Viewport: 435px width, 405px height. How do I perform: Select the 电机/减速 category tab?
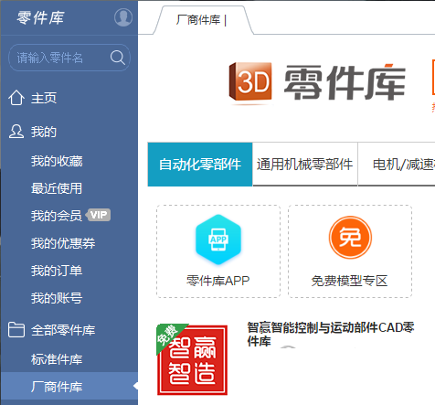pos(397,165)
